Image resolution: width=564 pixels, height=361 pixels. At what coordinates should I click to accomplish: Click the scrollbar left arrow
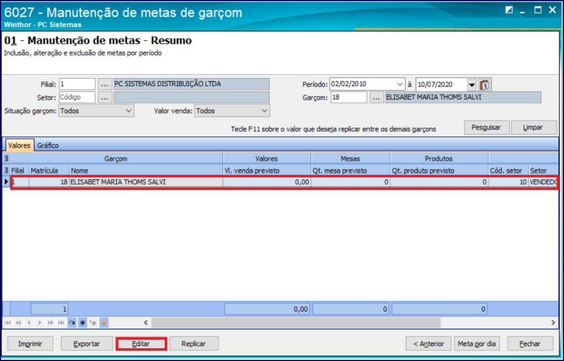(146, 323)
